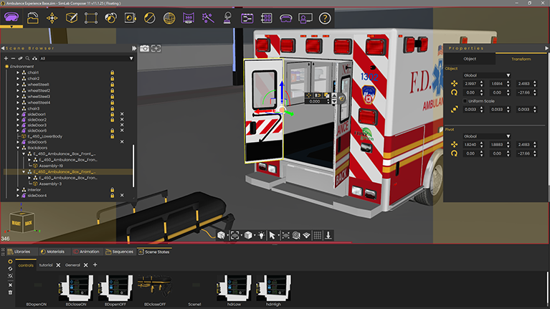The image size is (550, 309).
Task: Click the camera snapshot icon
Action: point(144,49)
